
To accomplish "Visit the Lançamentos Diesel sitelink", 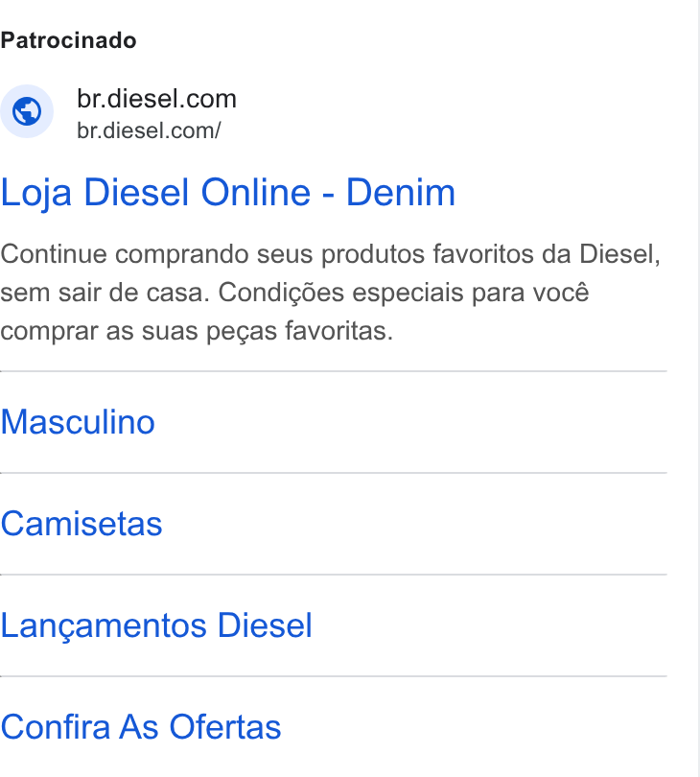I will (x=156, y=625).
